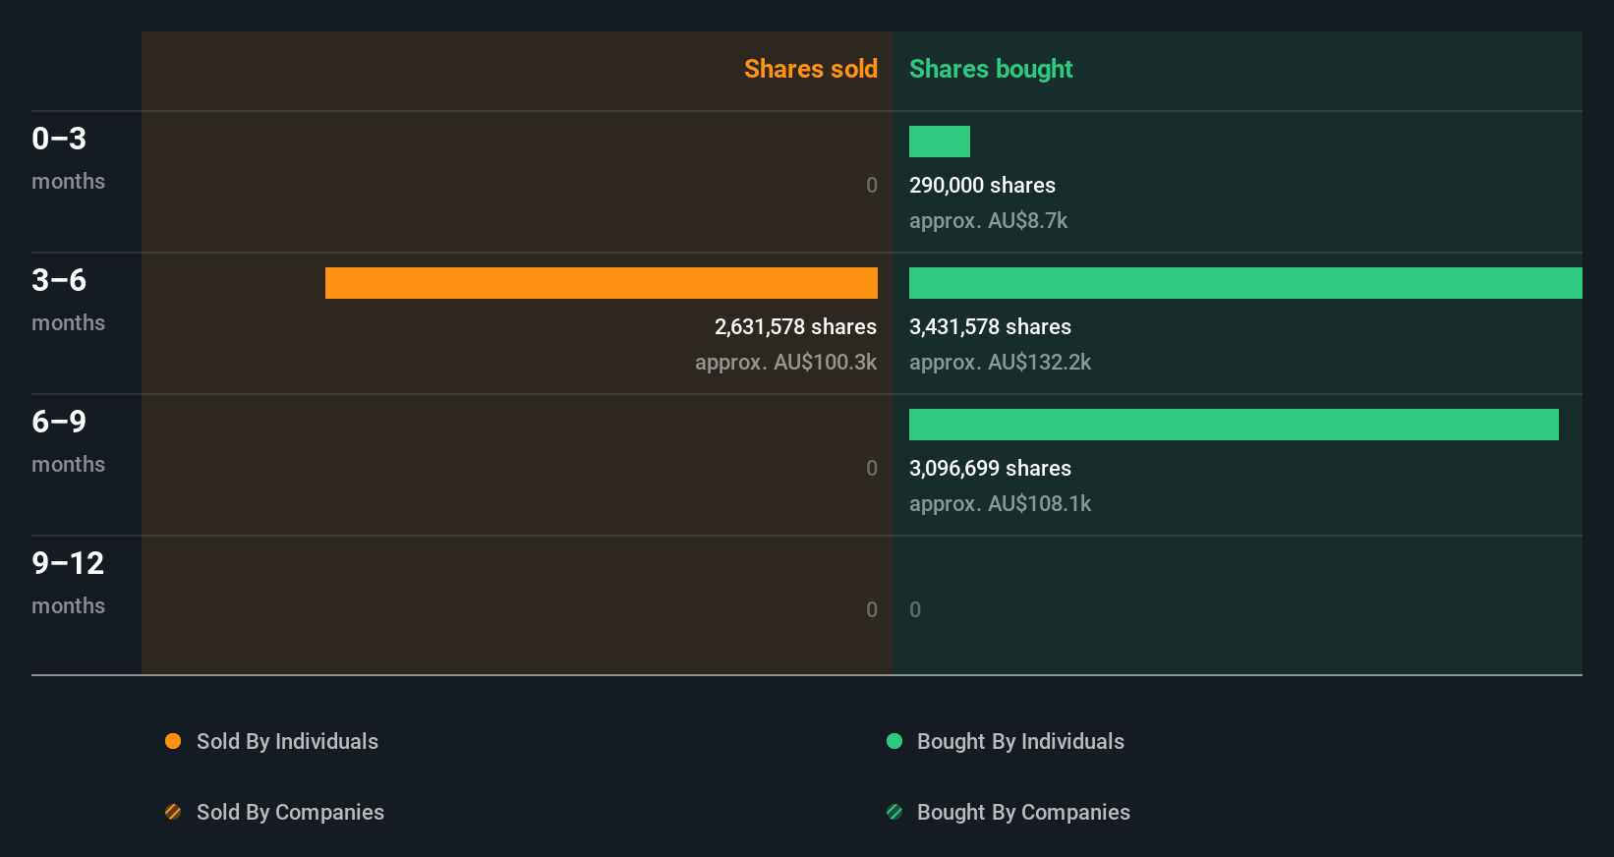1614x857 pixels.
Task: Click the 290,000 shares value
Action: 982,185
